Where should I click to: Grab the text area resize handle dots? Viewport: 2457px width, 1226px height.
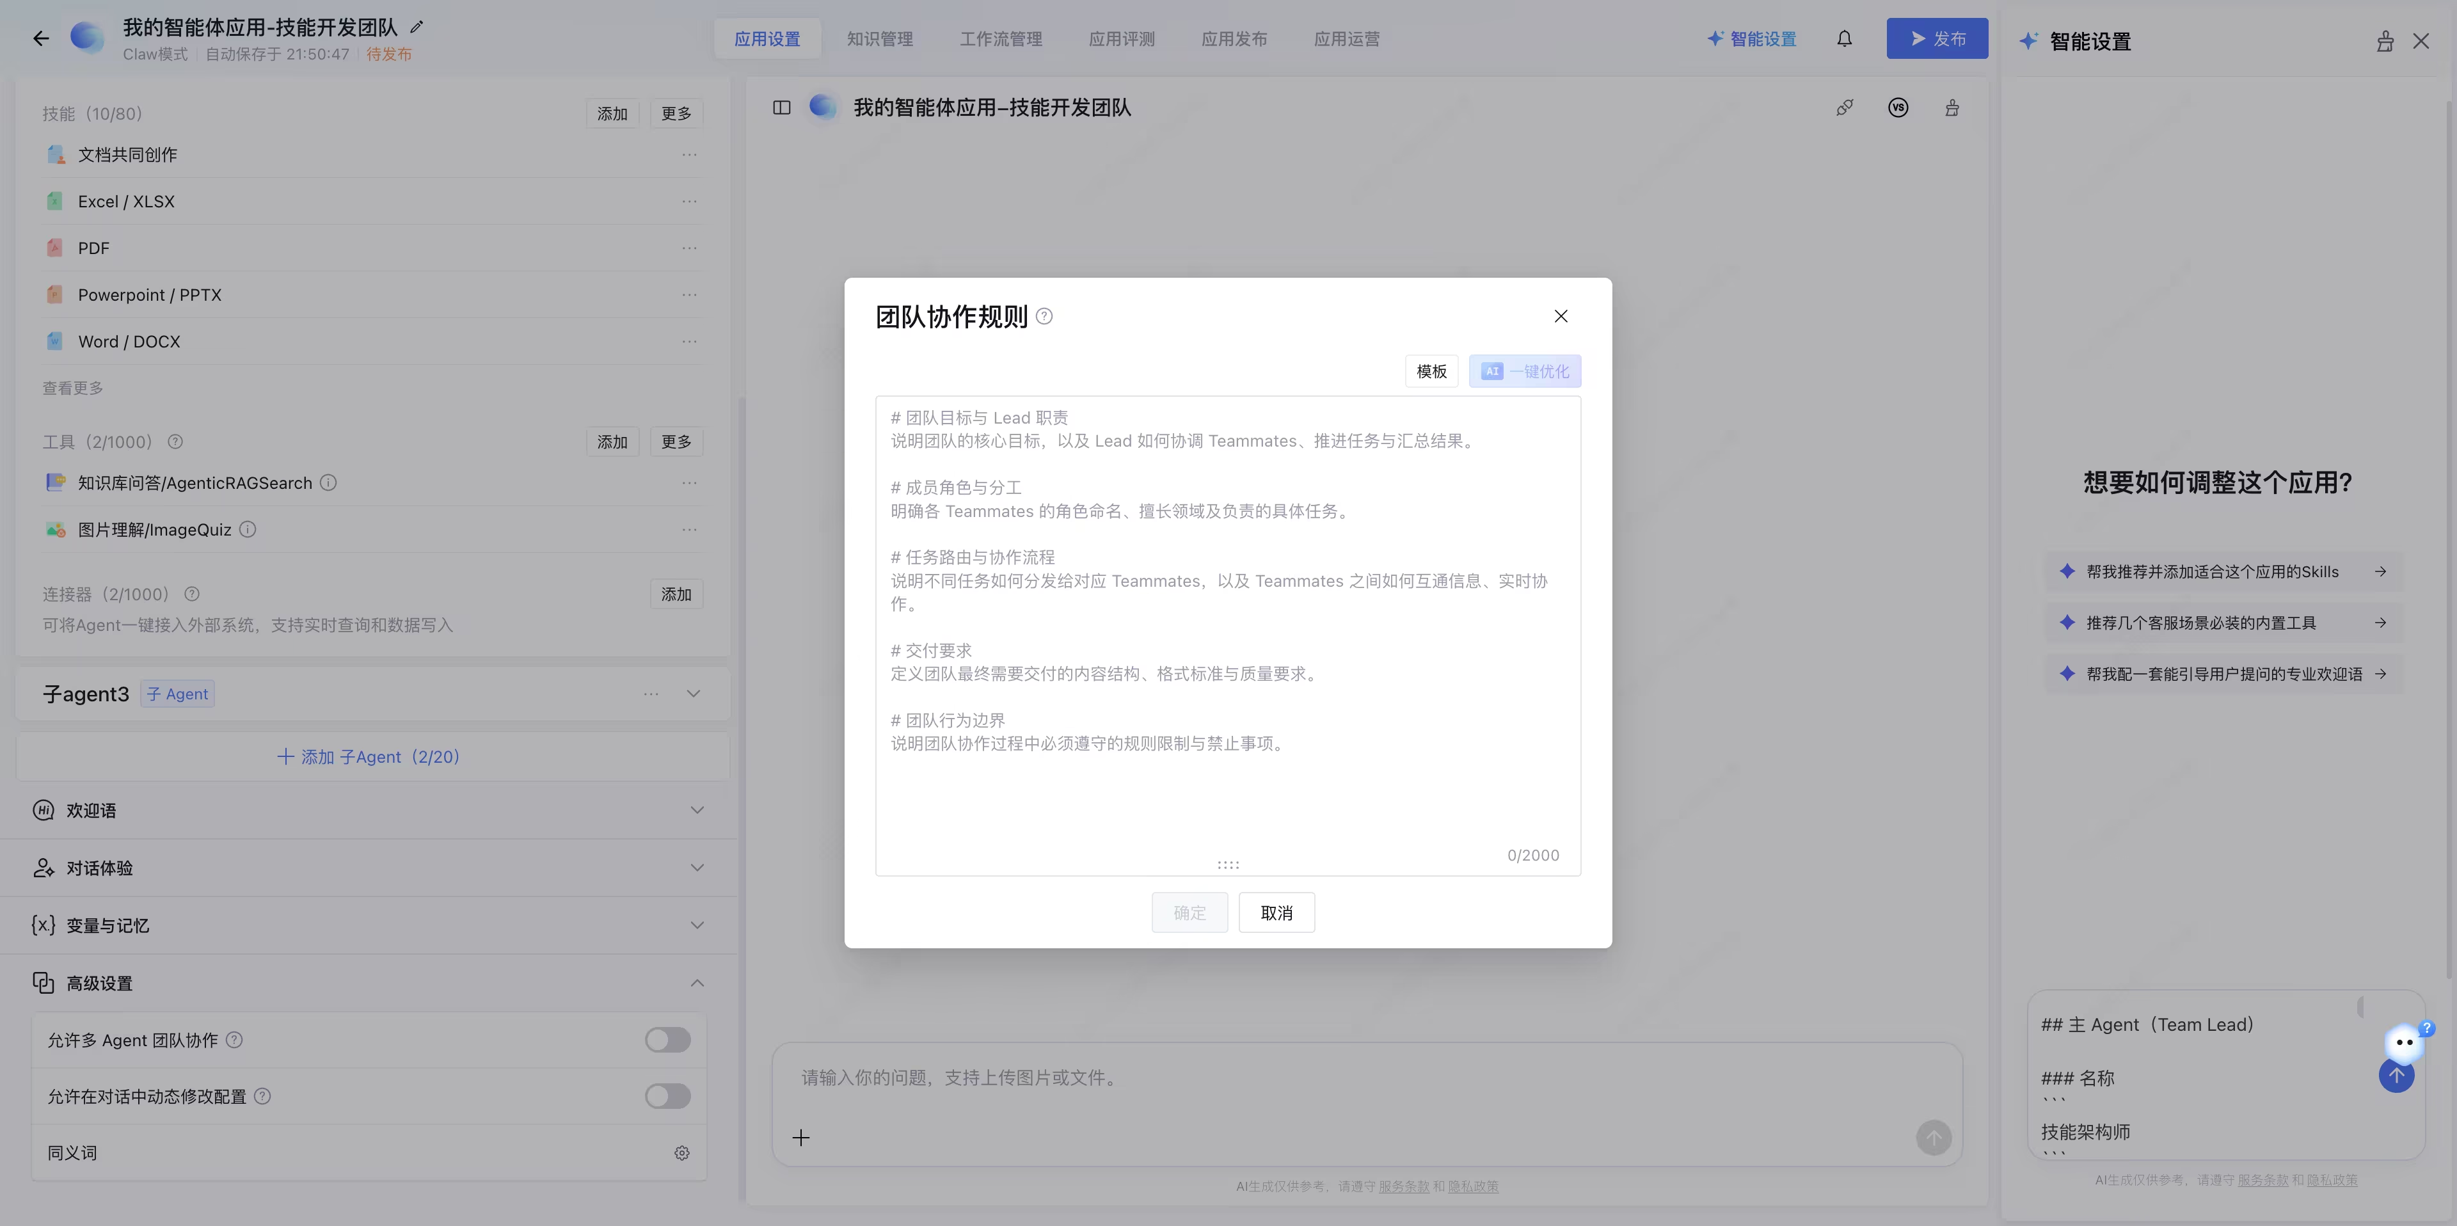click(1228, 865)
